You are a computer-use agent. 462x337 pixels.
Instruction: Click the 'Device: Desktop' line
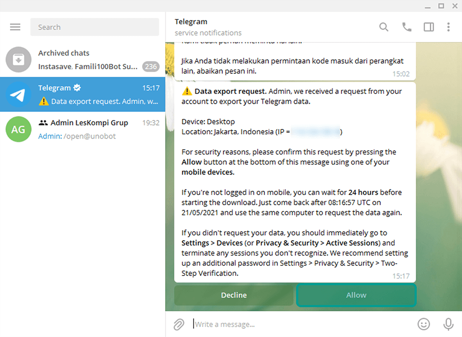[x=208, y=122]
